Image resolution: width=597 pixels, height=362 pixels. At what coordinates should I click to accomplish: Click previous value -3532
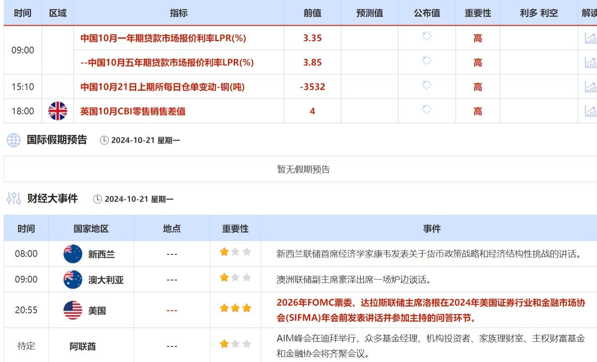click(x=312, y=87)
